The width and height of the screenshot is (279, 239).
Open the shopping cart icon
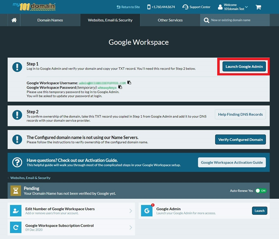click(x=258, y=7)
